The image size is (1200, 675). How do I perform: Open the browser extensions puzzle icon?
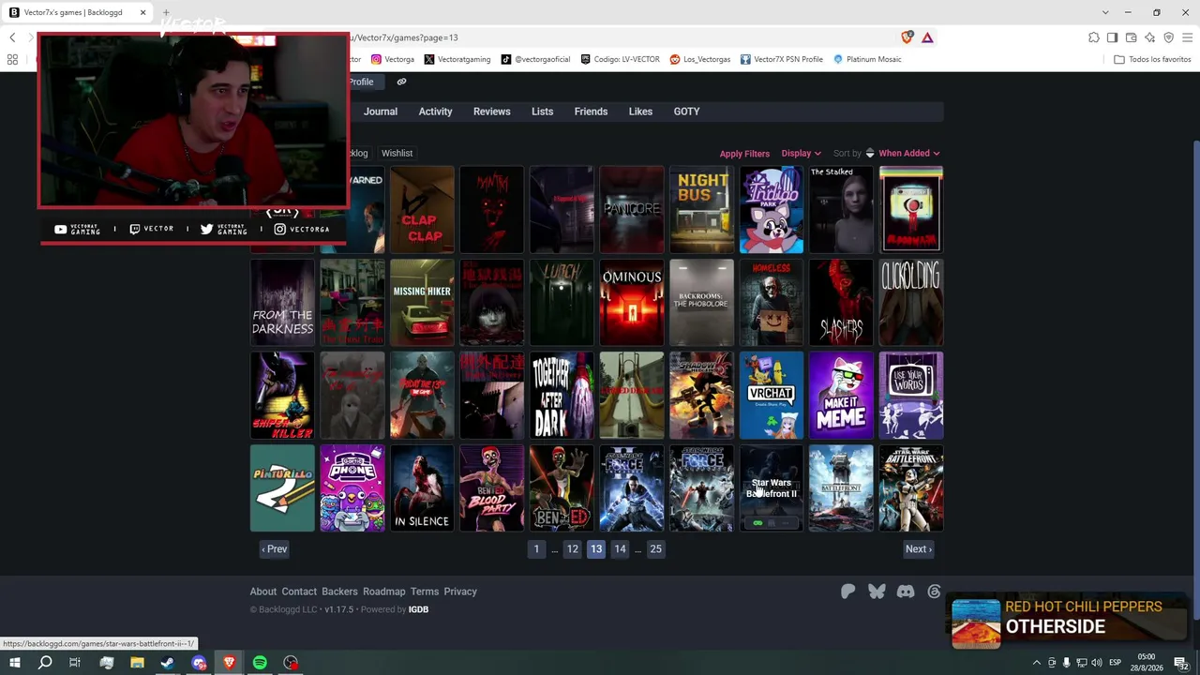coord(1094,37)
